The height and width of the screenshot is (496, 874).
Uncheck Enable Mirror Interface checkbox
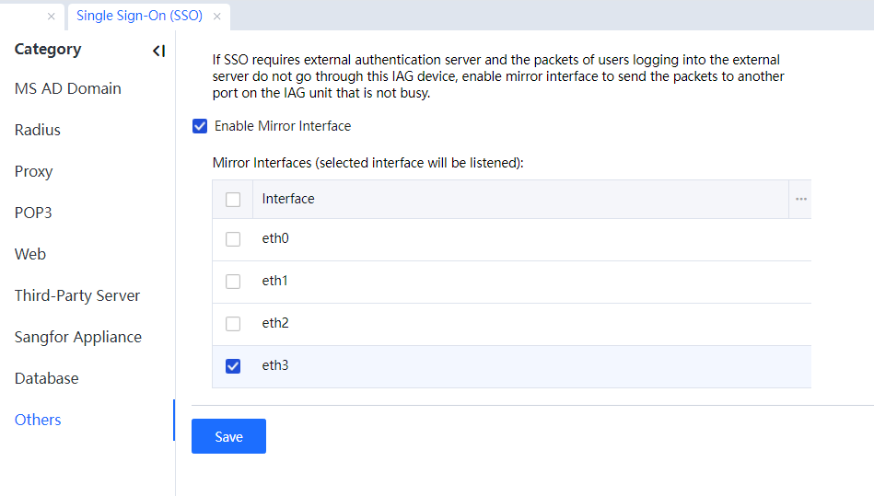200,126
